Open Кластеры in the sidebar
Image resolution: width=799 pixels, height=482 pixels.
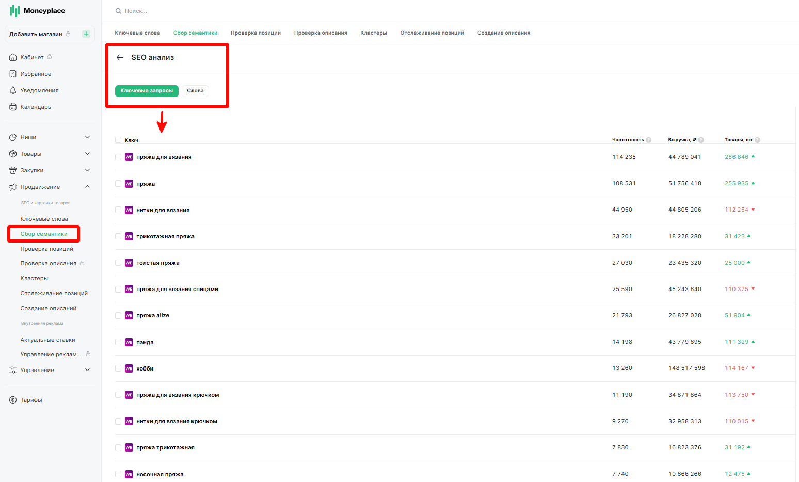(34, 278)
